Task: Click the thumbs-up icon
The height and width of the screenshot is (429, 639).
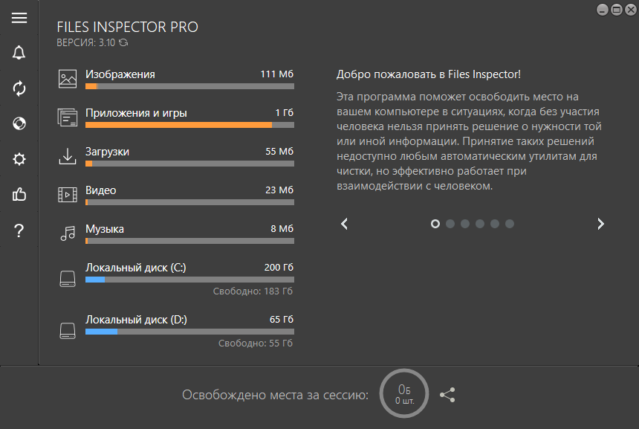Action: pos(19,195)
